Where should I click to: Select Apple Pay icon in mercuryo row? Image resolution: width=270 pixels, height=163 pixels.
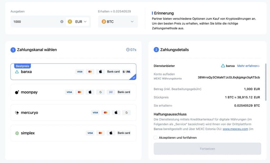coord(116,112)
